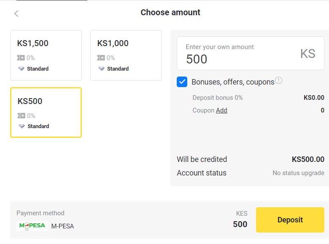The image size is (329, 244).
Task: Click the bonus ticket icon in KS1,500 card
Action: (x=21, y=58)
